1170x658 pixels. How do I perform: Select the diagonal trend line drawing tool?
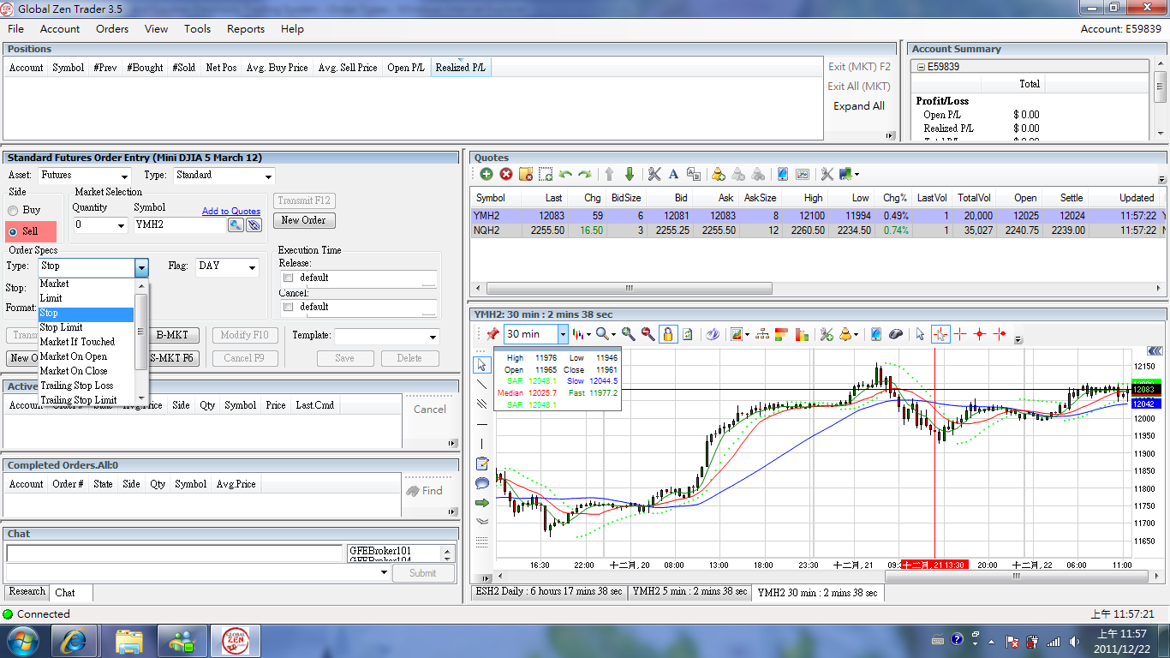[x=482, y=384]
